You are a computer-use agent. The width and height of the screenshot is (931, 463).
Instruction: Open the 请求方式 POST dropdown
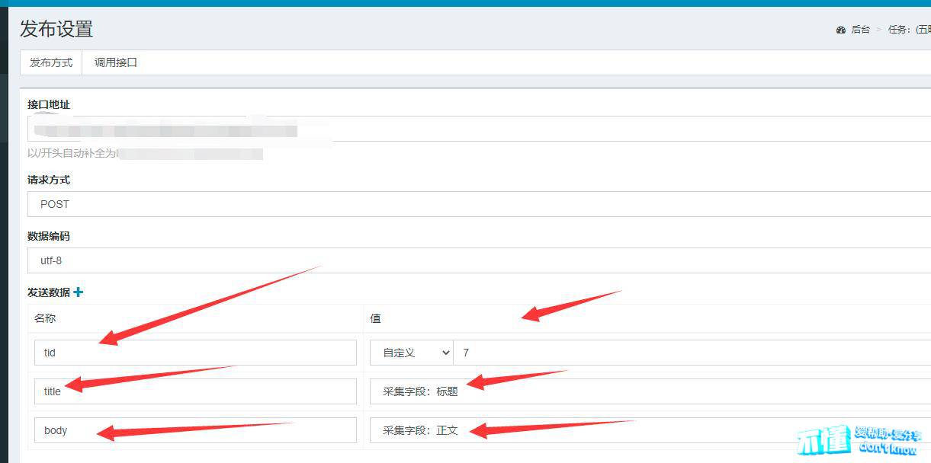(479, 204)
